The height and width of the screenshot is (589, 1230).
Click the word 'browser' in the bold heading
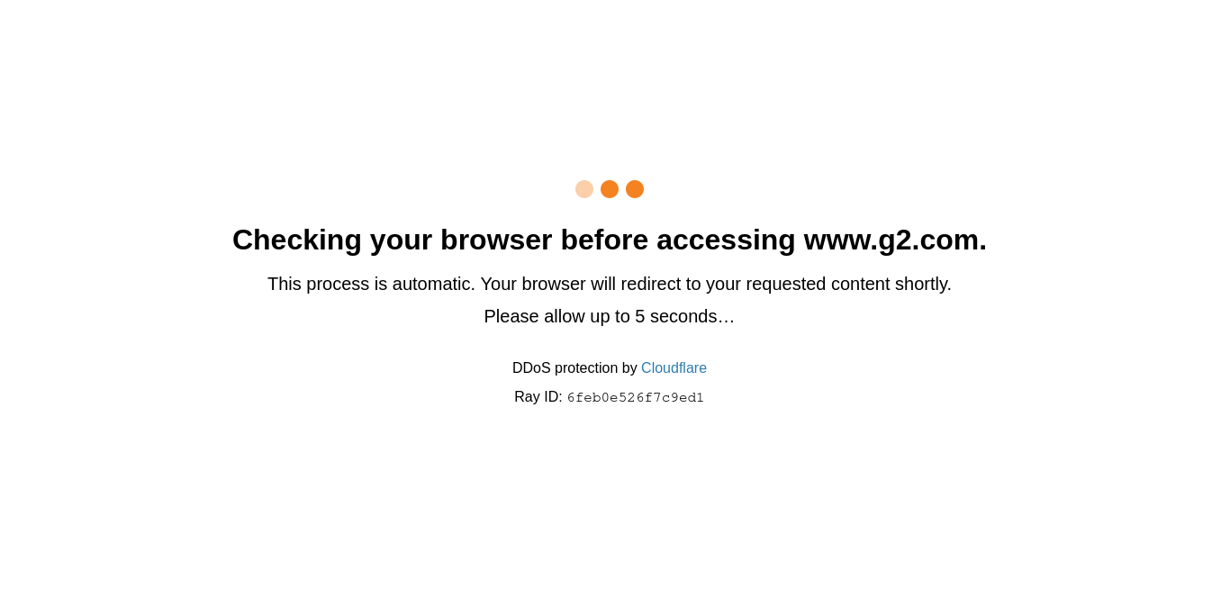click(496, 240)
